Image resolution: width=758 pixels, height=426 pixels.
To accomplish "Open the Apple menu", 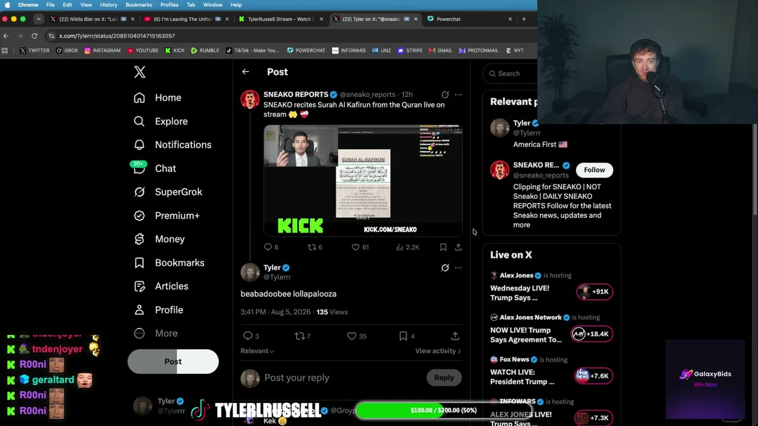I will point(7,5).
